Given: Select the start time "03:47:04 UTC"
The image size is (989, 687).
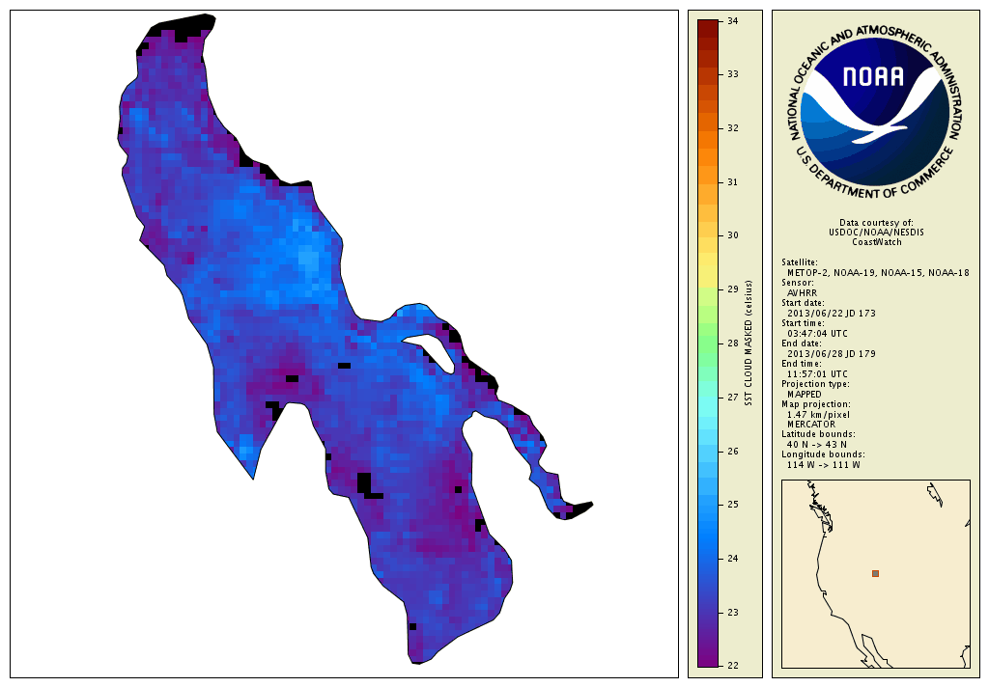Looking at the screenshot, I should pos(817,334).
